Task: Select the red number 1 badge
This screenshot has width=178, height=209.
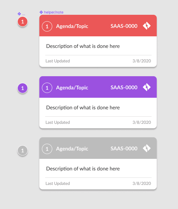Action: coord(23,22)
